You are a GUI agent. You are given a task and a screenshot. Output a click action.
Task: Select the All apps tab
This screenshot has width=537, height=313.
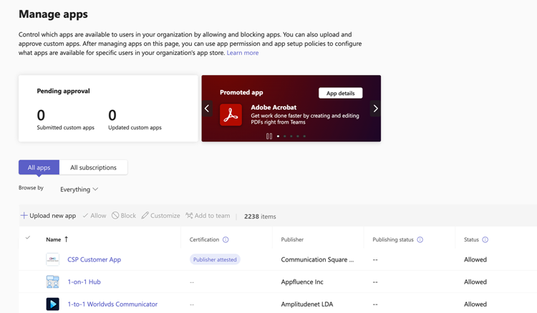click(x=39, y=167)
